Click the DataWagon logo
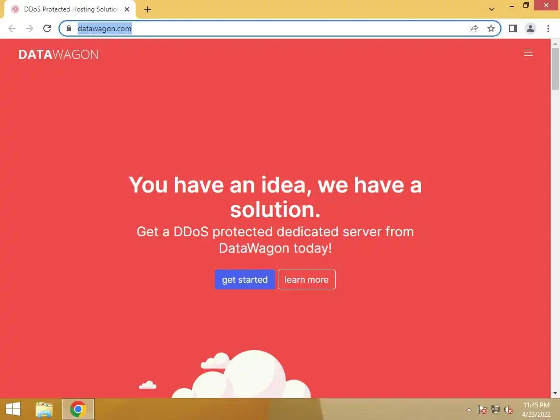 [x=59, y=54]
